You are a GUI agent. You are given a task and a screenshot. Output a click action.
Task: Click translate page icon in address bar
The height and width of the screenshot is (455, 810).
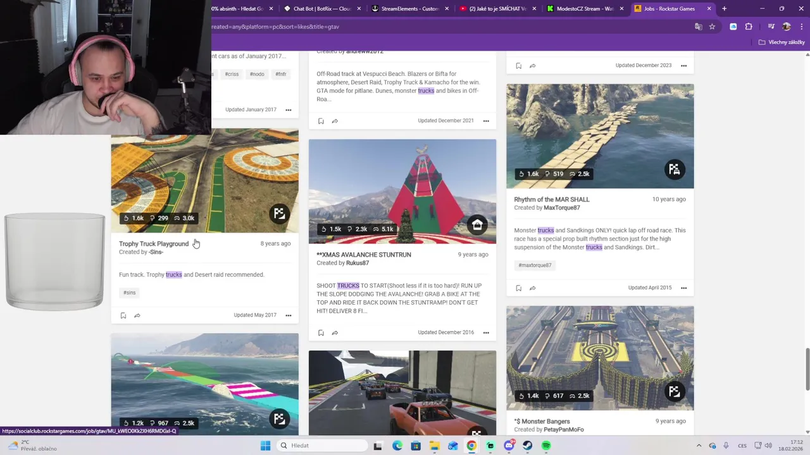click(699, 27)
